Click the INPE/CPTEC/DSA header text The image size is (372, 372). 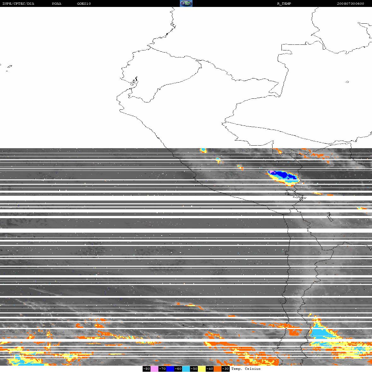pyautogui.click(x=18, y=3)
